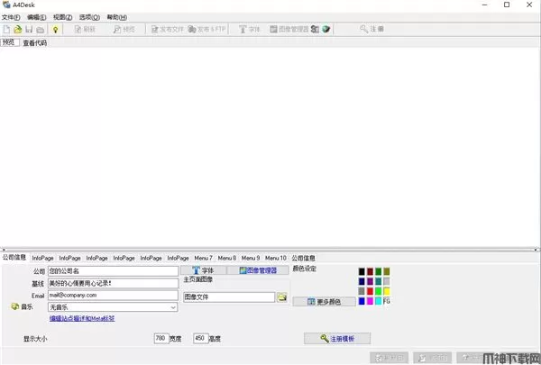Click the 公司 company name input field
This screenshot has width=541, height=365.
click(x=113, y=271)
